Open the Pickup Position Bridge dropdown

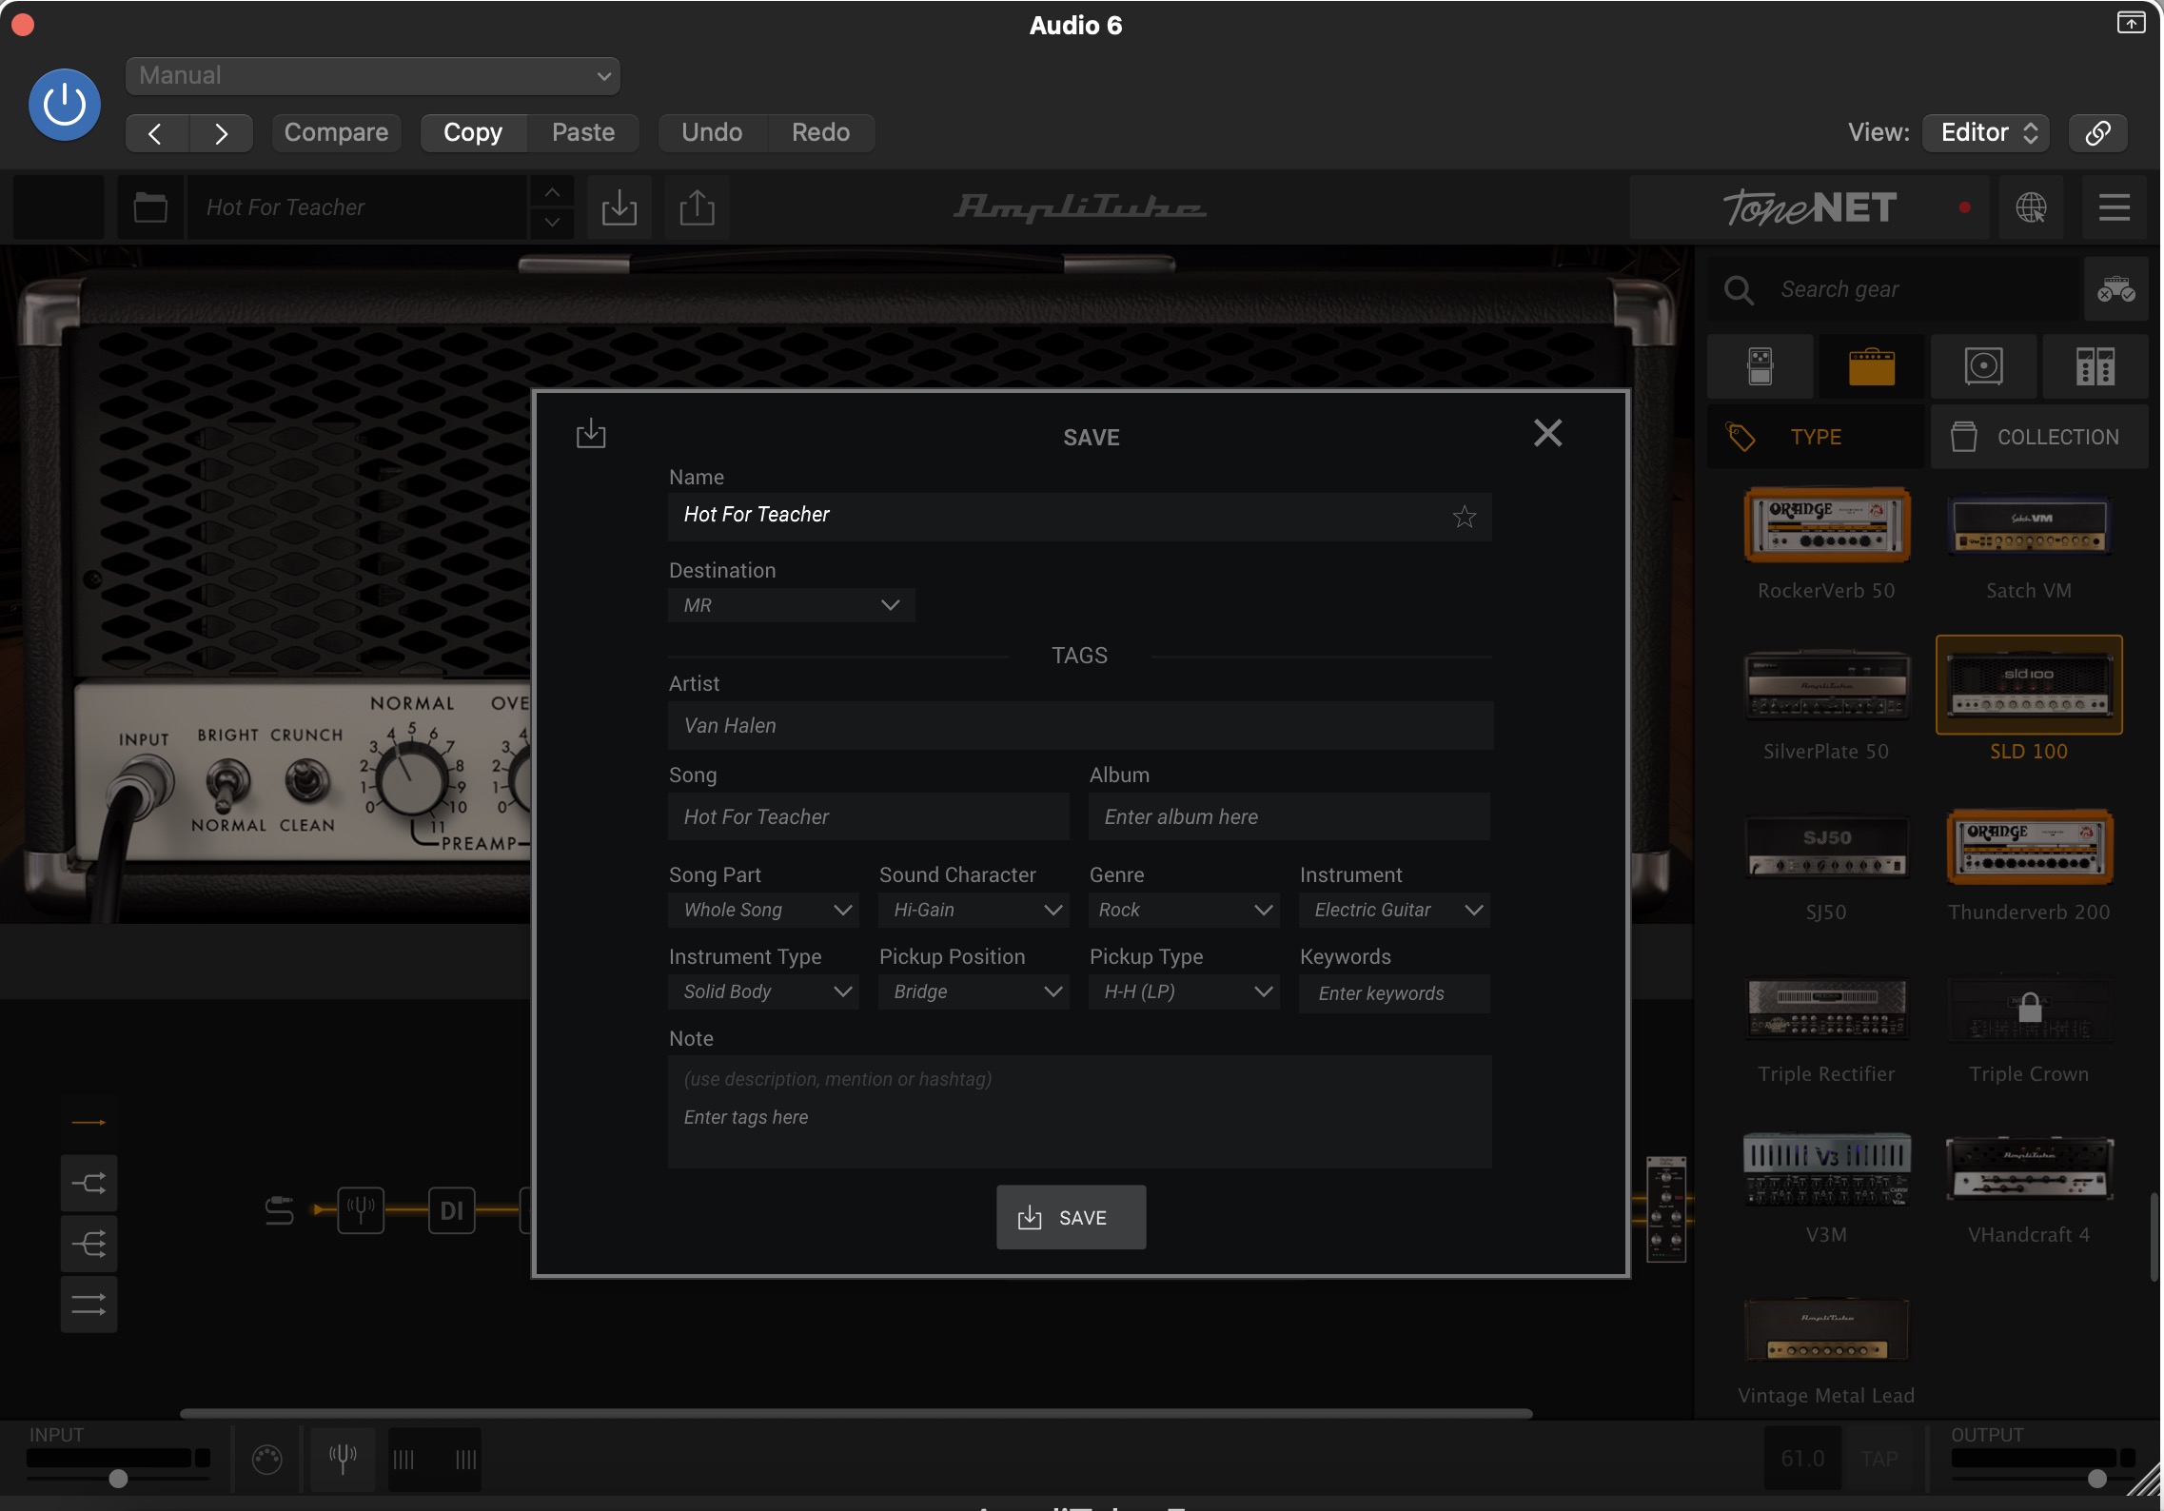974,991
